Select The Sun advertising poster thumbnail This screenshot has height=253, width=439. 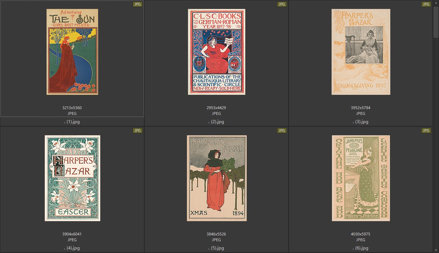72,52
